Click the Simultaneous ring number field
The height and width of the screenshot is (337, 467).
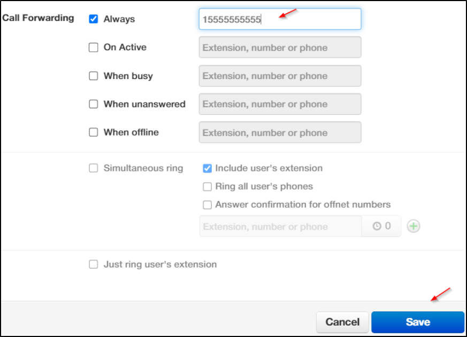(x=280, y=226)
